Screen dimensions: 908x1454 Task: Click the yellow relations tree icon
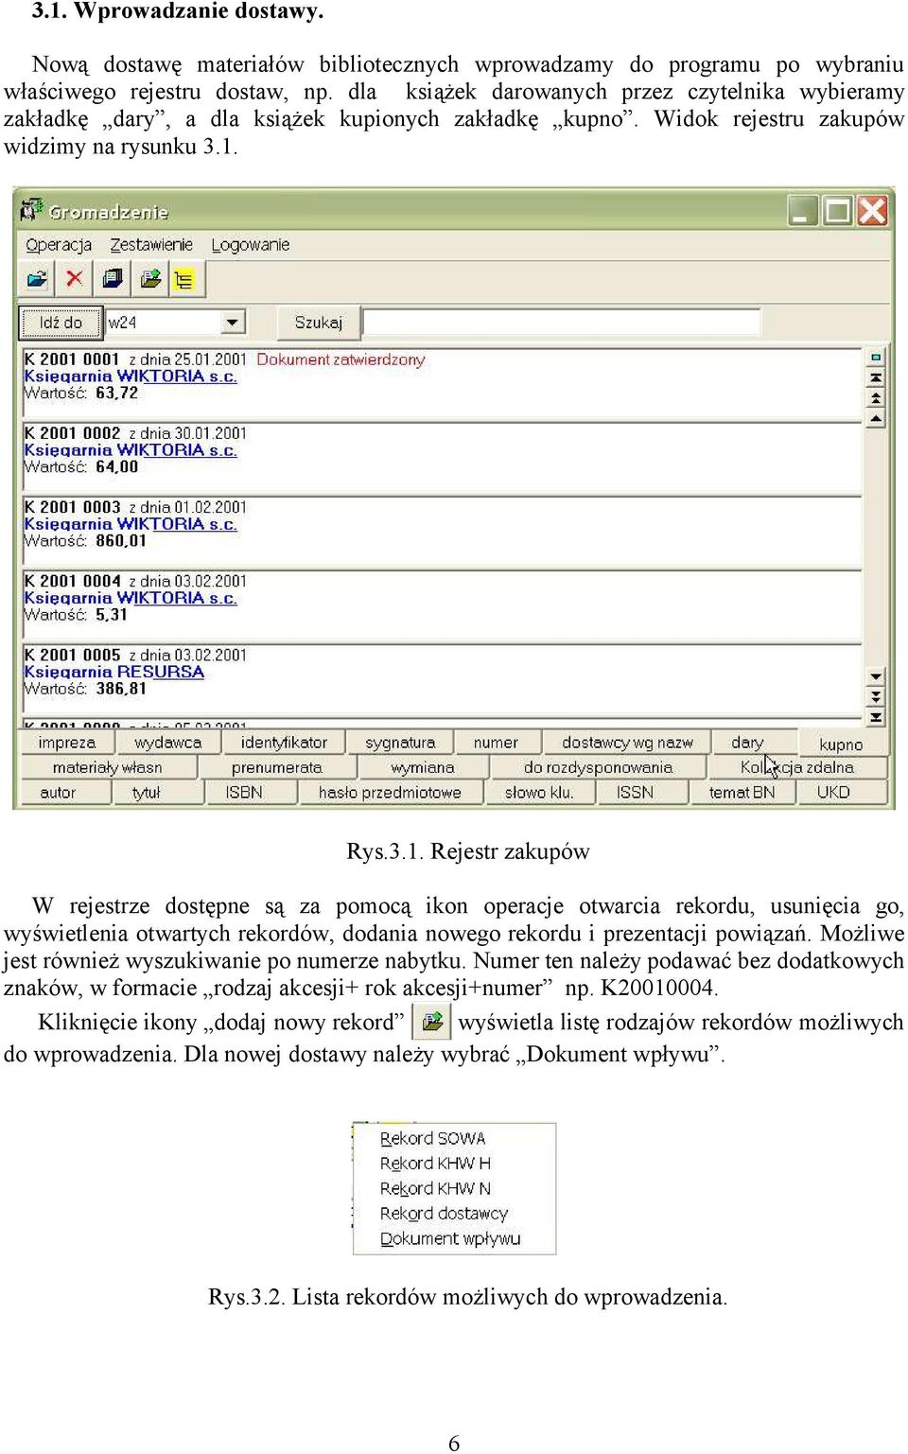pyautogui.click(x=184, y=279)
